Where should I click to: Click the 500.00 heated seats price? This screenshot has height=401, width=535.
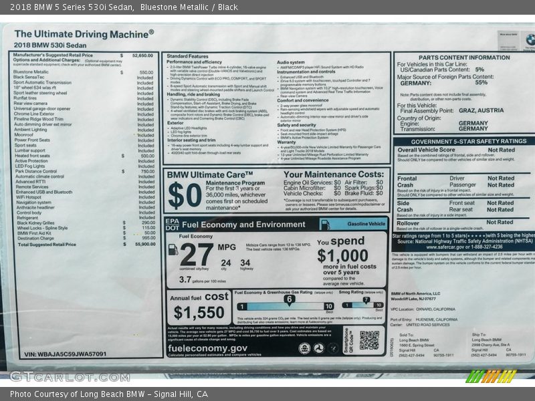point(147,156)
